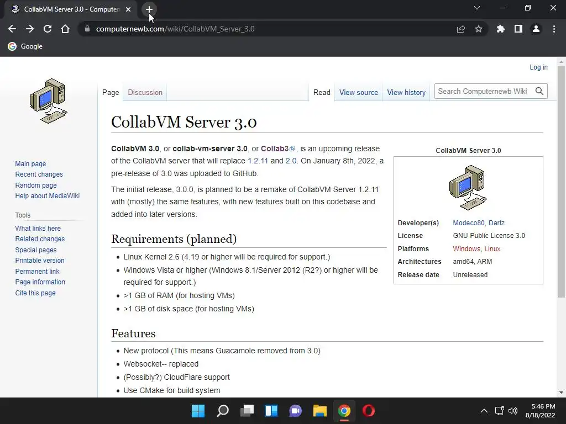Image resolution: width=566 pixels, height=424 pixels.
Task: Click the wiki search magnifier button
Action: 539,91
